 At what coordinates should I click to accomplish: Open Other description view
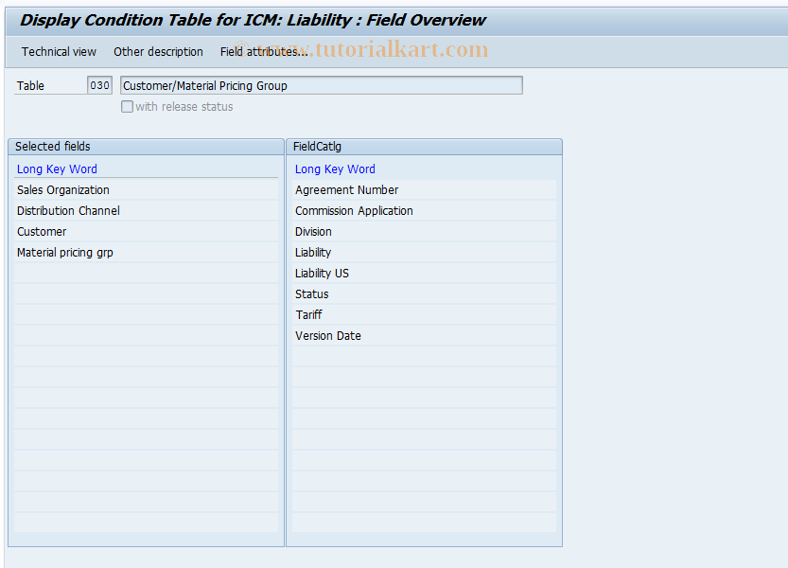pos(157,52)
